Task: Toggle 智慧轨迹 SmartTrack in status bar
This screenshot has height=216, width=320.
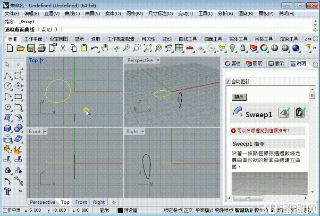Action: (244, 210)
